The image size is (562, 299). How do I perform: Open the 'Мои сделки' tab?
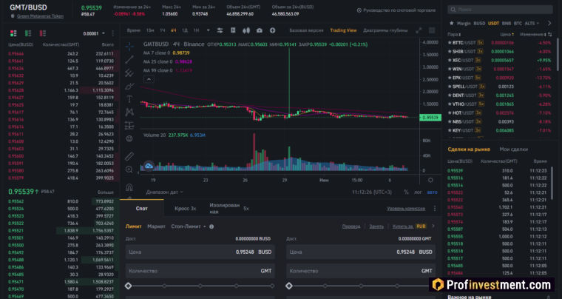tap(514, 149)
